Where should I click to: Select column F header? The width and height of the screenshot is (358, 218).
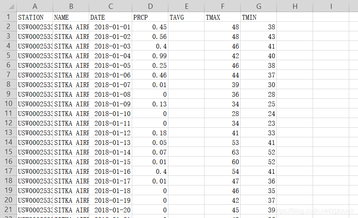click(x=222, y=6)
